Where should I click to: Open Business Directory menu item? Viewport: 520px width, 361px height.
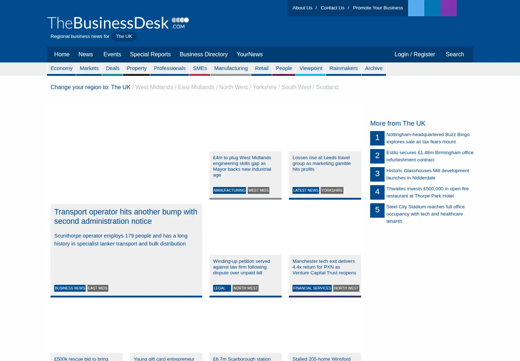pyautogui.click(x=204, y=55)
